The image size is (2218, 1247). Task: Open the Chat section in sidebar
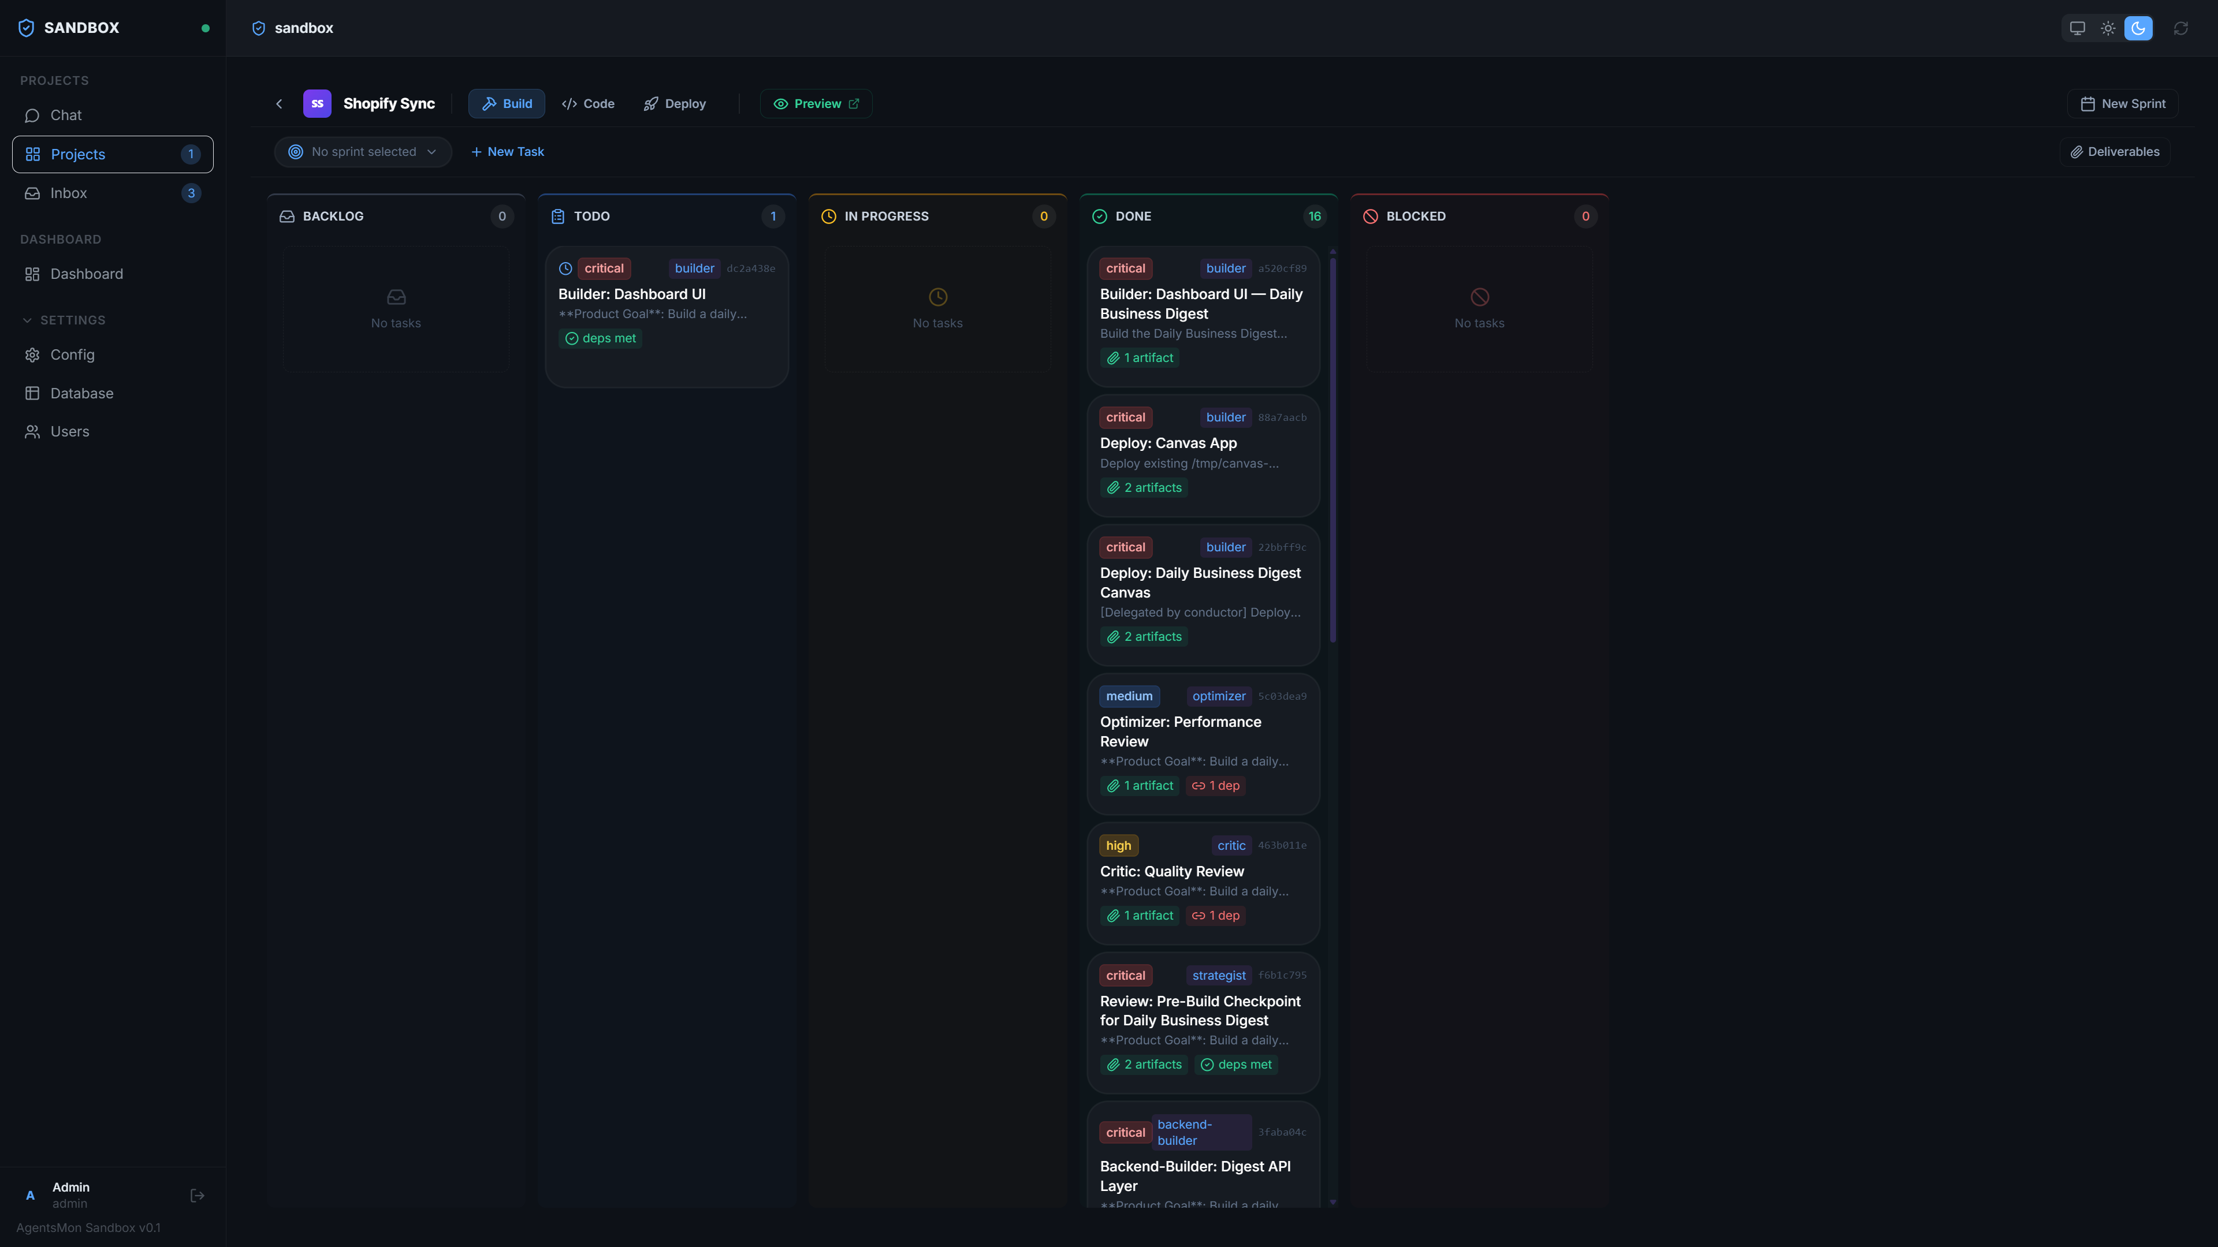click(x=65, y=114)
